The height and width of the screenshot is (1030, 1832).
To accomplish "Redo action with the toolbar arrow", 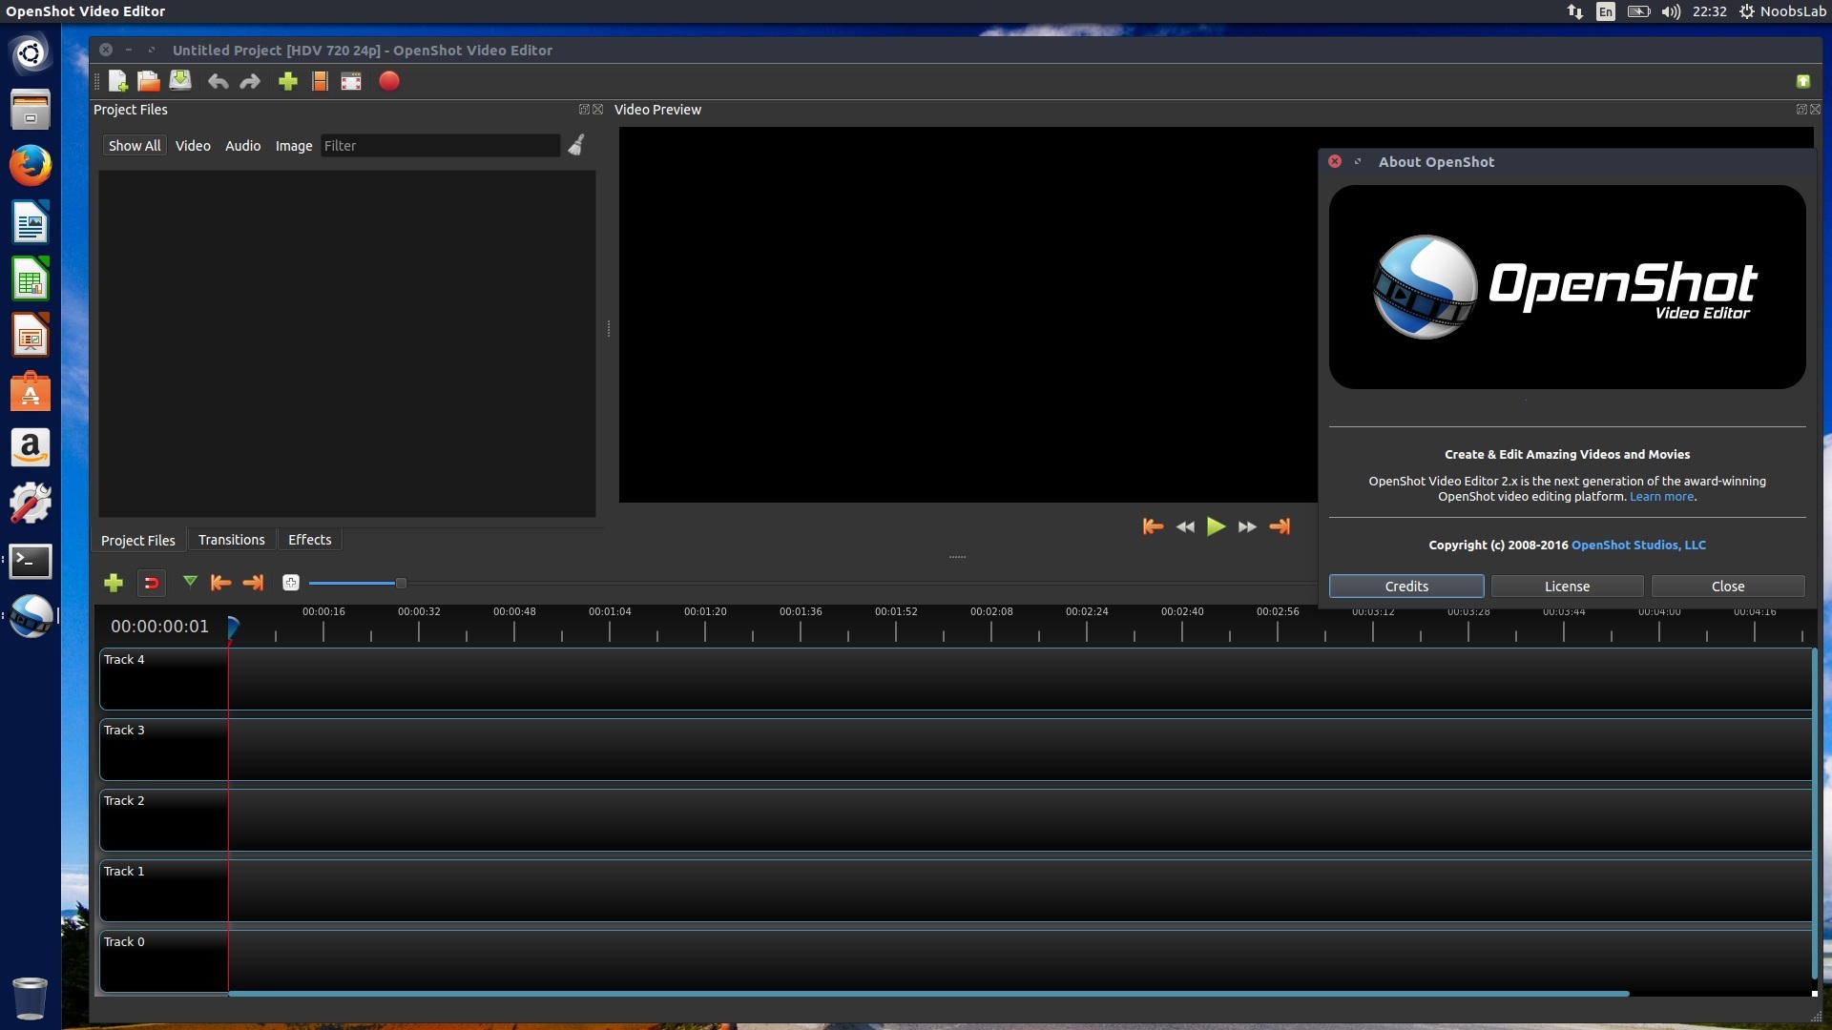I will [x=250, y=81].
